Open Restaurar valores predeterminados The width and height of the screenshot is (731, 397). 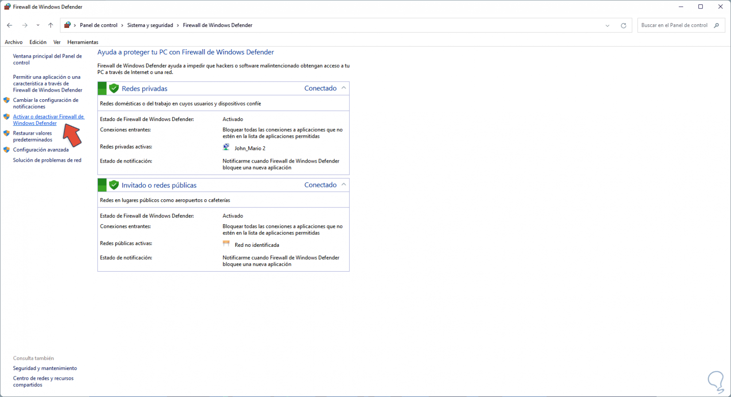click(x=33, y=136)
